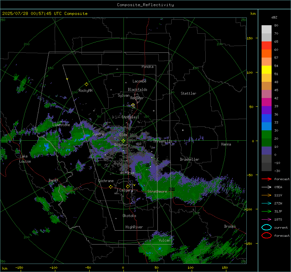Click the yellow V marker northwest of RockyMH
This screenshot has width=291, height=272.
[67, 79]
